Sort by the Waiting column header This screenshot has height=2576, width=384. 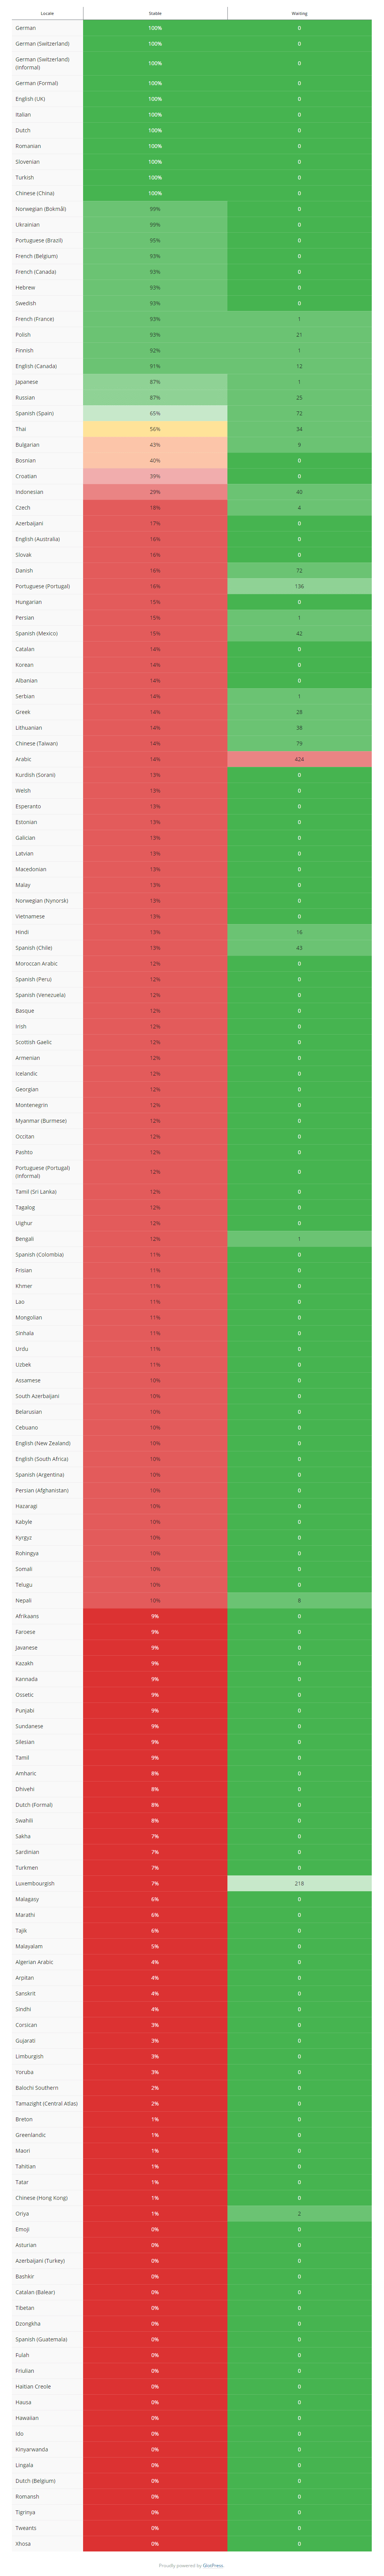point(299,13)
